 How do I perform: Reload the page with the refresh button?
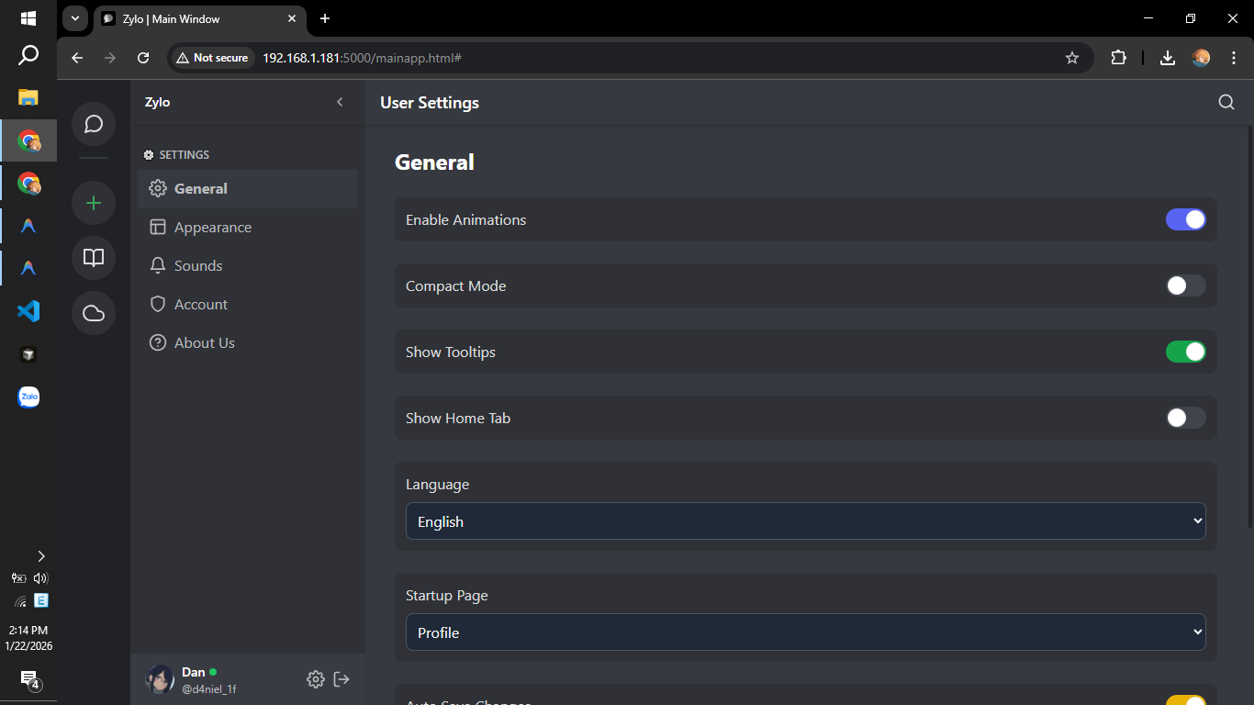pos(143,57)
